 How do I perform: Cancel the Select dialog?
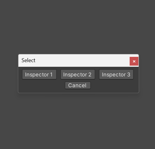point(78,85)
